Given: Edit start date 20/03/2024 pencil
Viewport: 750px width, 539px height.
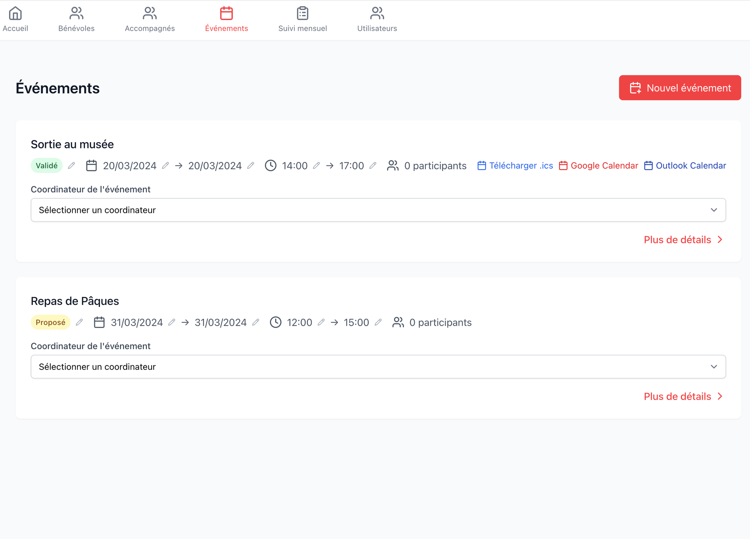Looking at the screenshot, I should click(x=166, y=166).
